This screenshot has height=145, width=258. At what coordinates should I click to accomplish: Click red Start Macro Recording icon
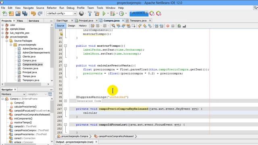click(x=168, y=26)
